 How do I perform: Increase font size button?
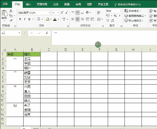pyautogui.click(x=62, y=13)
